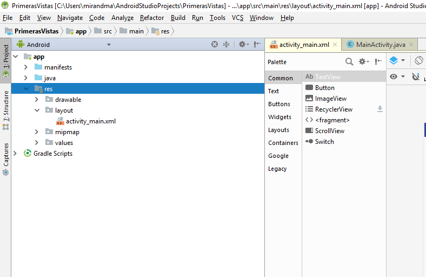
Task: Select the Buttons palette category
Action: [x=279, y=104]
